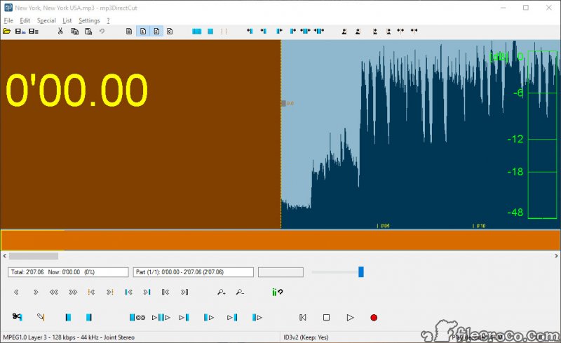Paste audio using the toolbar paste icon

(x=88, y=31)
